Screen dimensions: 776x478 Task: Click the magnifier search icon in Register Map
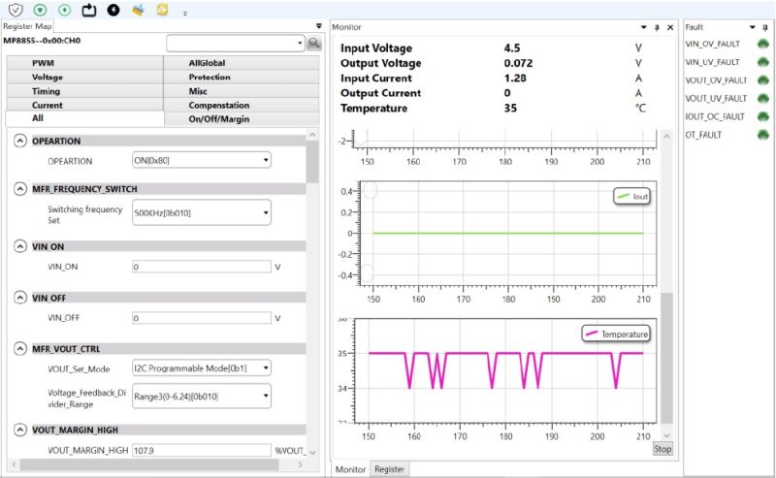[313, 44]
